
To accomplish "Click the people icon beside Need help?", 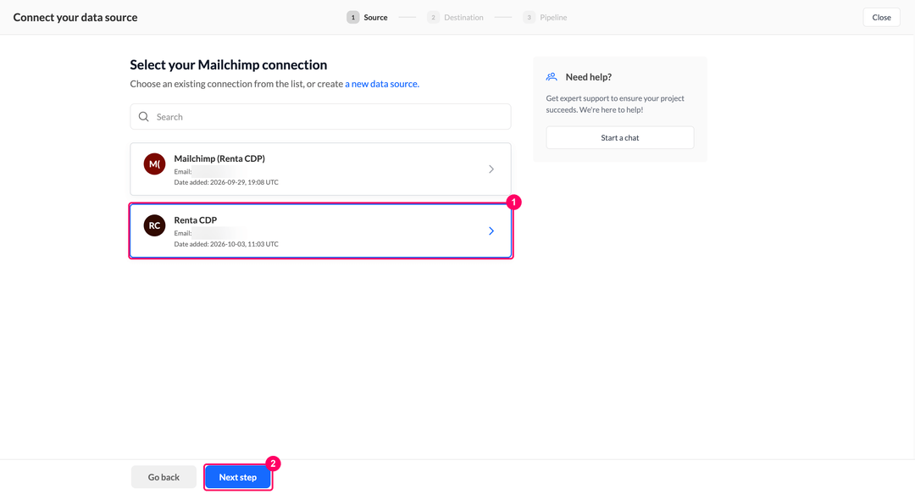I will click(x=552, y=77).
